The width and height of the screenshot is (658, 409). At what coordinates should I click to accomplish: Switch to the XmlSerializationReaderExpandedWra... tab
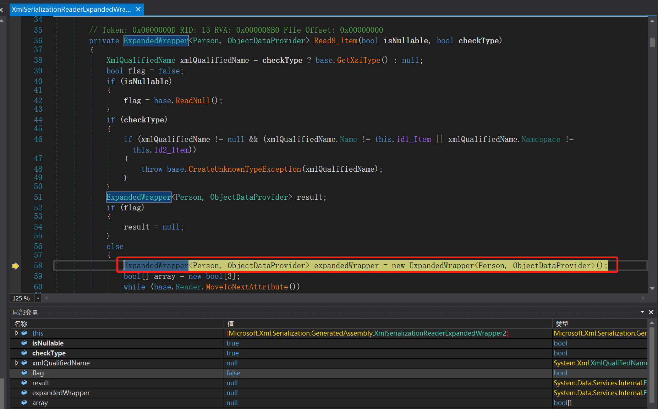(x=71, y=9)
